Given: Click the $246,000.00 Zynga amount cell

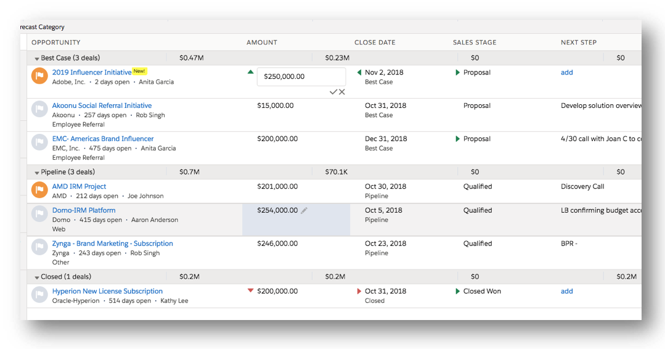Looking at the screenshot, I should pos(277,243).
